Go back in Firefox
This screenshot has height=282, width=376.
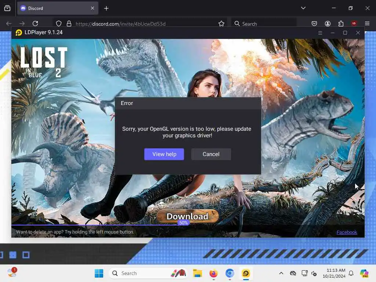(x=9, y=23)
